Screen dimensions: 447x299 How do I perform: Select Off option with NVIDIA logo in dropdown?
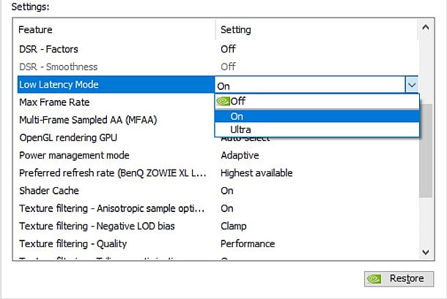(317, 102)
